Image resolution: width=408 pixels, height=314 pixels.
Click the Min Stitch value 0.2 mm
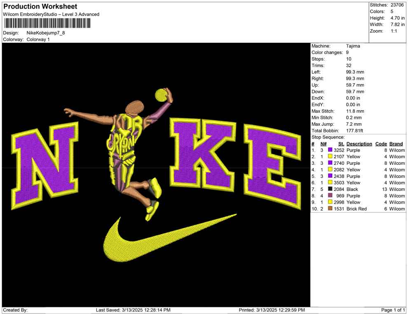(x=354, y=117)
